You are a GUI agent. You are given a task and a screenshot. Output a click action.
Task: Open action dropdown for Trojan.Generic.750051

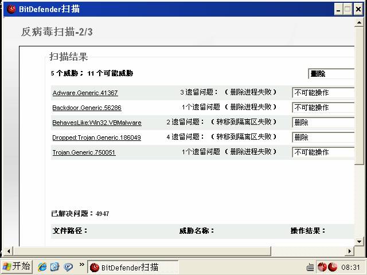tap(323, 152)
